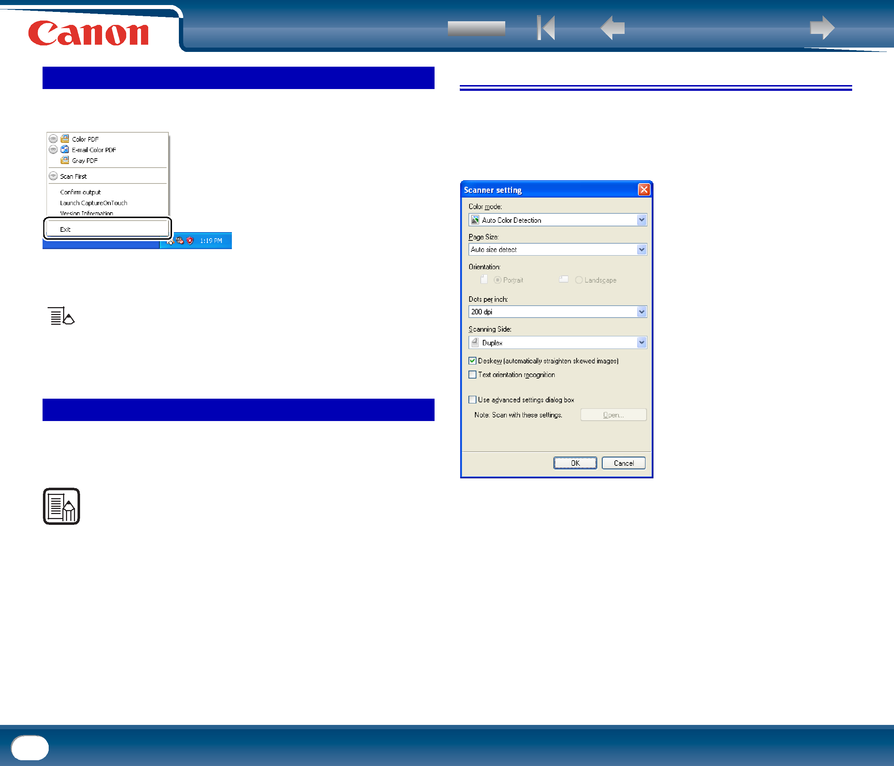Close the Scanner setting dialog

pos(644,190)
